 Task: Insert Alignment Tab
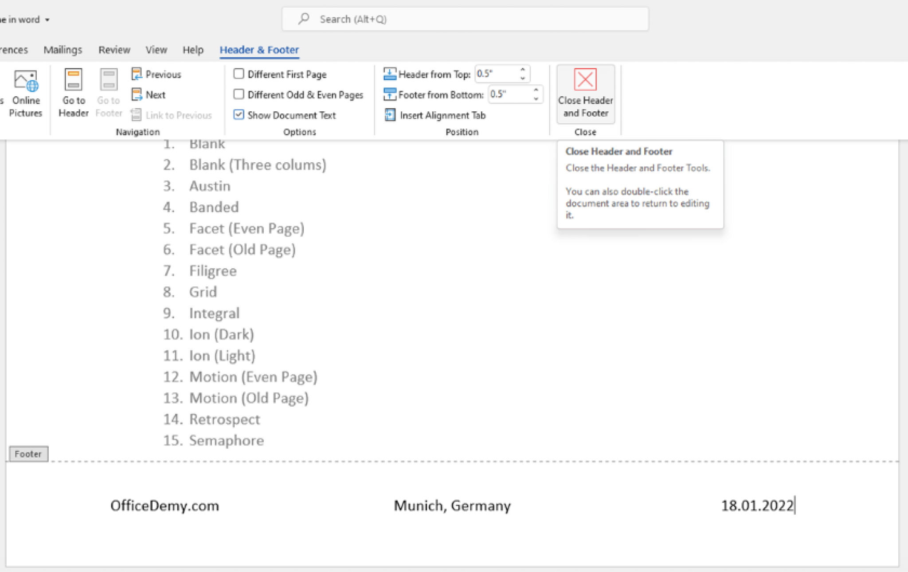[x=435, y=115]
